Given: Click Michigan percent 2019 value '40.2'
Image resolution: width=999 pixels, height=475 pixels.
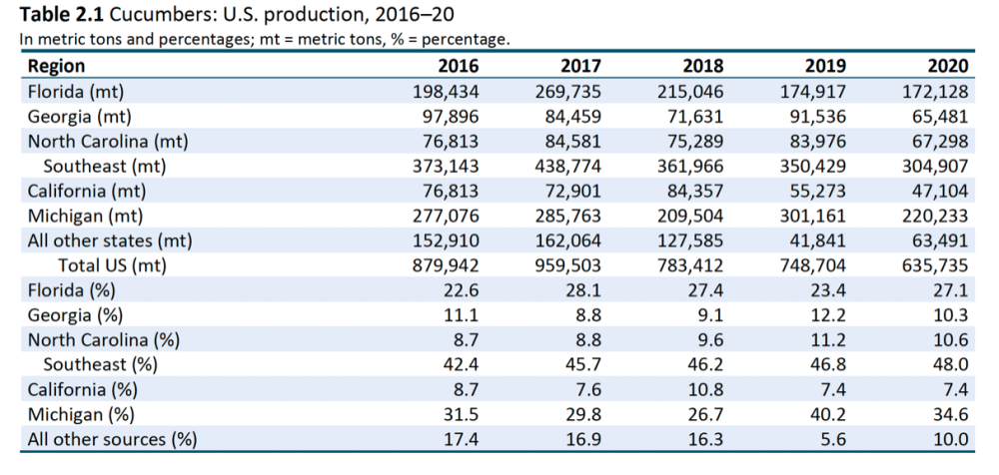Looking at the screenshot, I should pyautogui.click(x=828, y=414).
